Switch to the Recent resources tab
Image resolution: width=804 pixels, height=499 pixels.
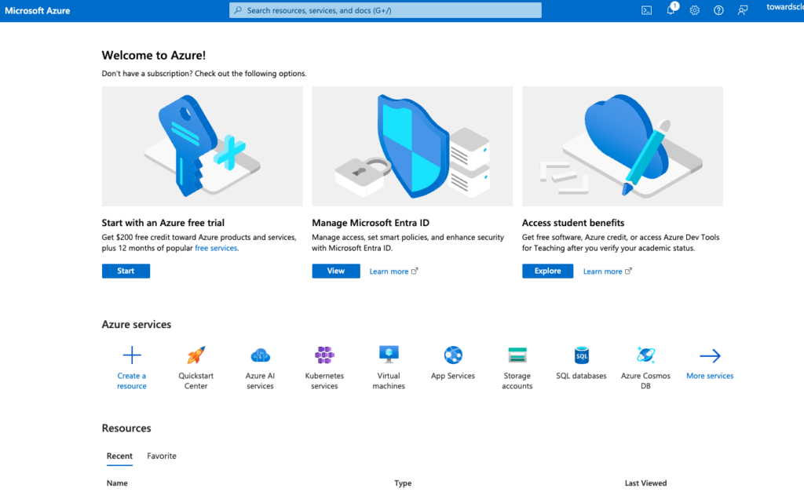(x=119, y=456)
